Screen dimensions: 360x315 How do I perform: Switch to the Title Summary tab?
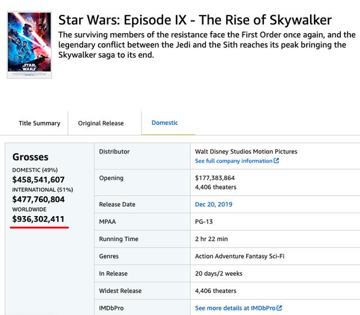pyautogui.click(x=39, y=123)
